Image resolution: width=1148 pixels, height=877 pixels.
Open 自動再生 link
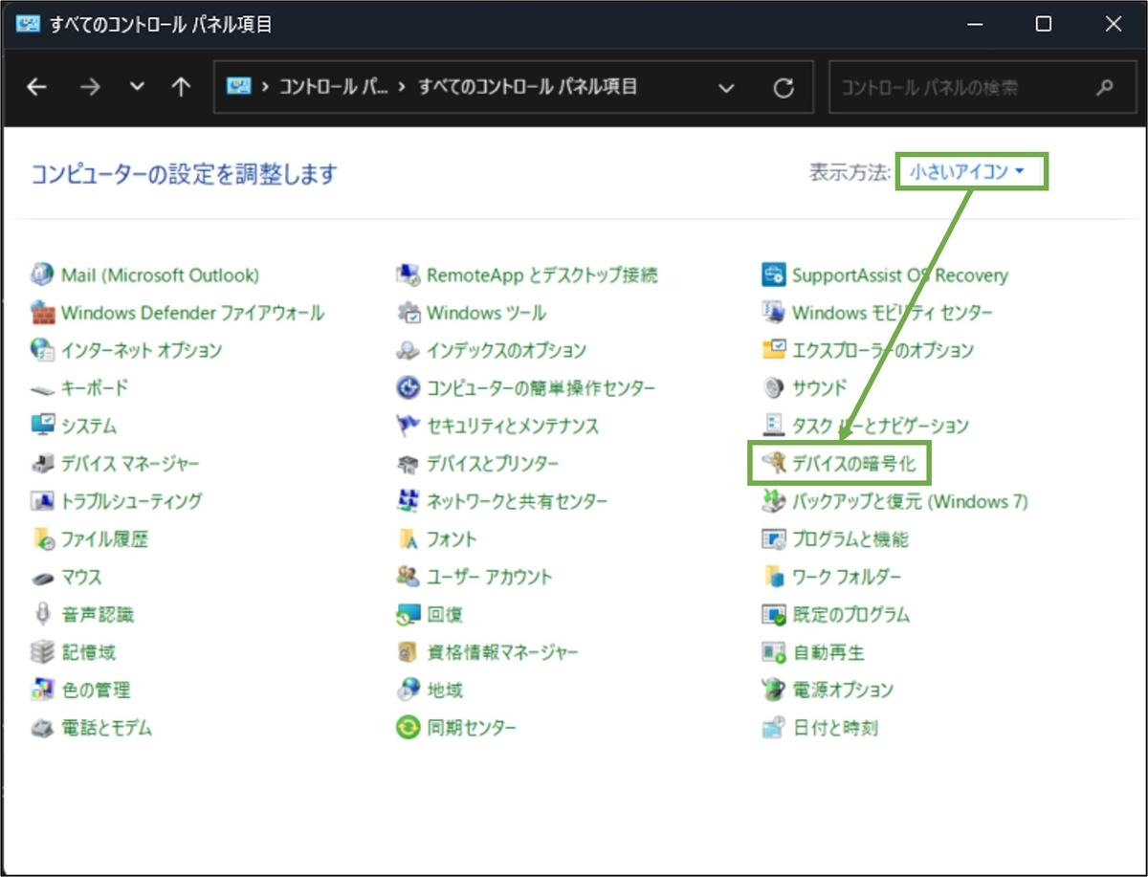point(828,652)
